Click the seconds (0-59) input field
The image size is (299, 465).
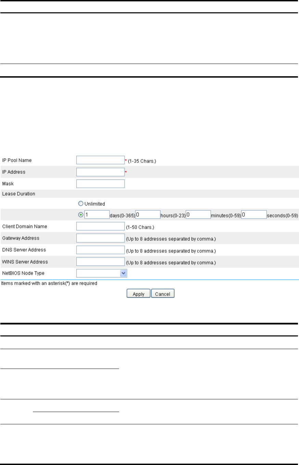(x=254, y=215)
